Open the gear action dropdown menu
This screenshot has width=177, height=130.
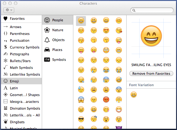tap(9, 10)
